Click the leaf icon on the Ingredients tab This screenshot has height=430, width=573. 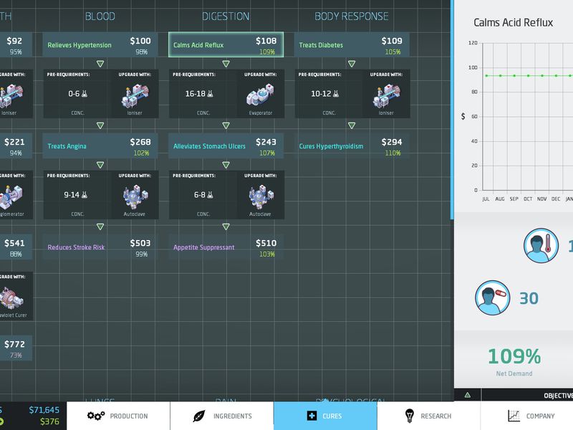coord(199,416)
